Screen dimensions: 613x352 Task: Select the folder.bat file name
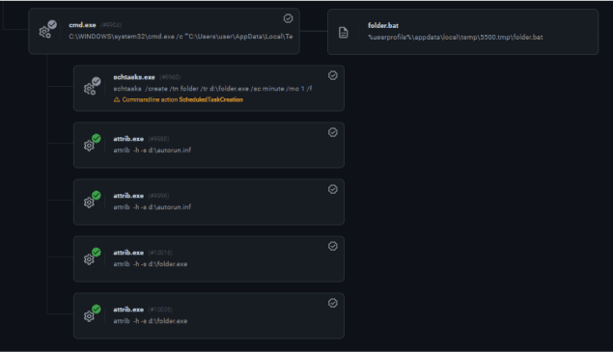383,25
